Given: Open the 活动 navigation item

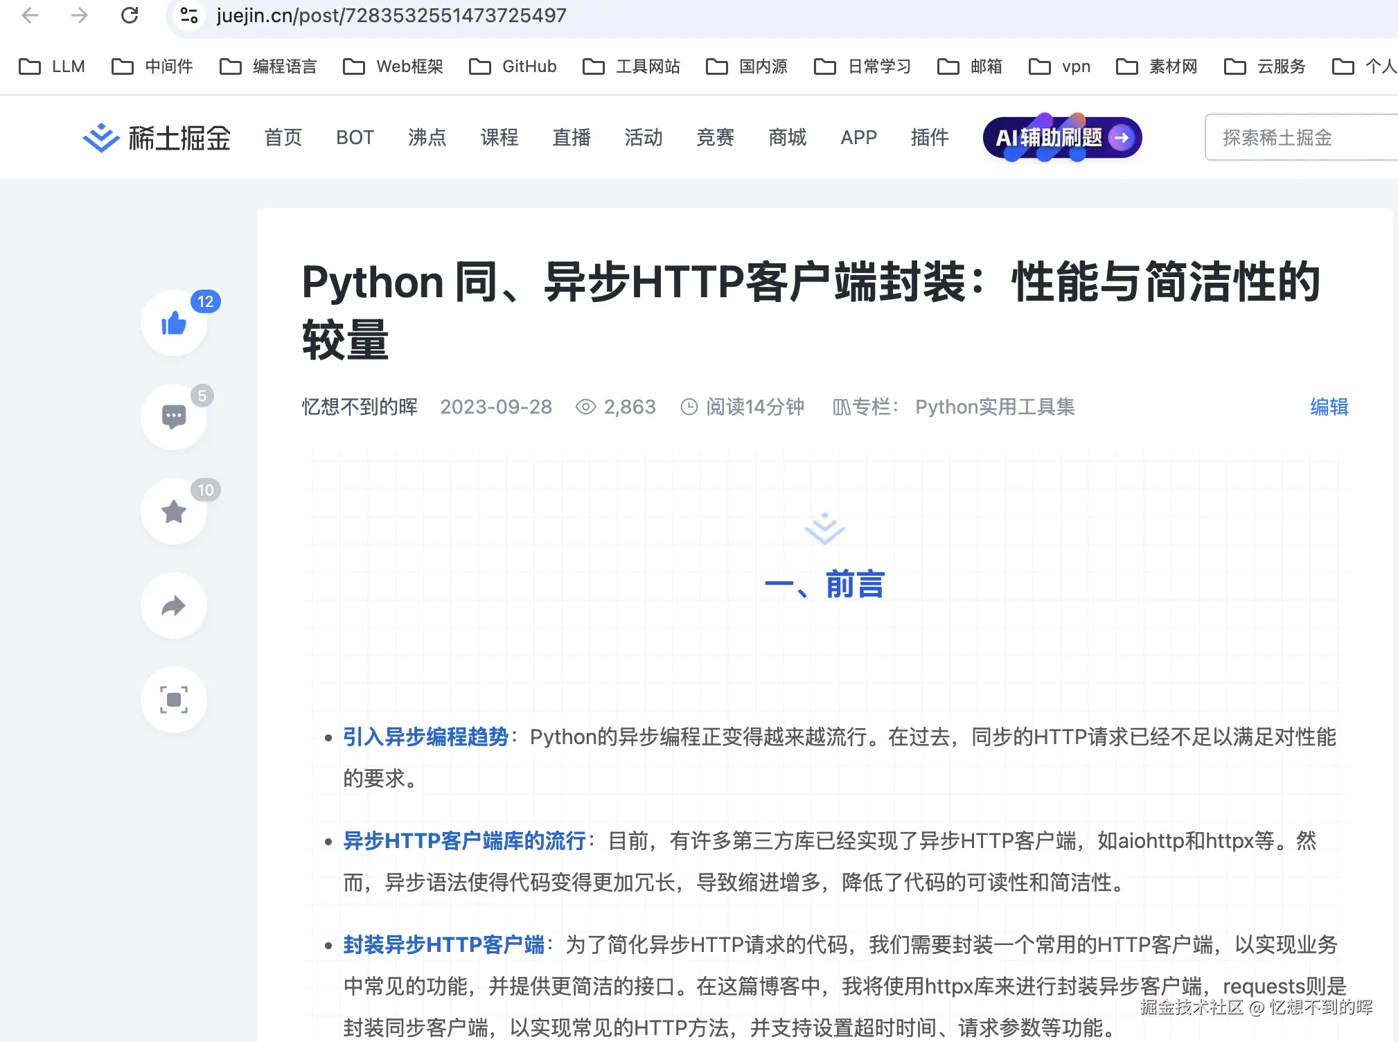Looking at the screenshot, I should (x=644, y=138).
